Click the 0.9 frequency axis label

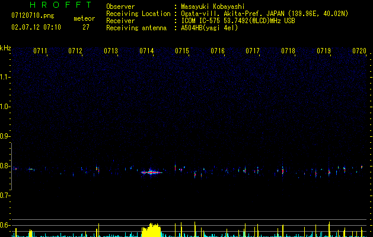tap(5, 136)
